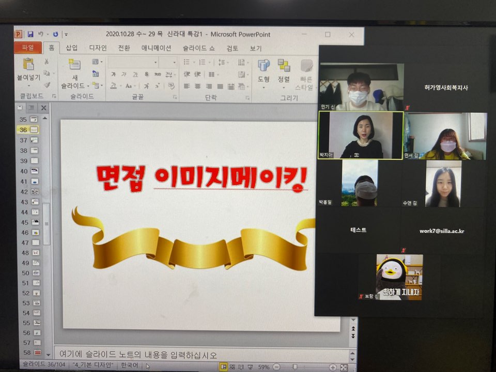Open the font name combo box
This screenshot has height=372, width=496.
click(133, 62)
